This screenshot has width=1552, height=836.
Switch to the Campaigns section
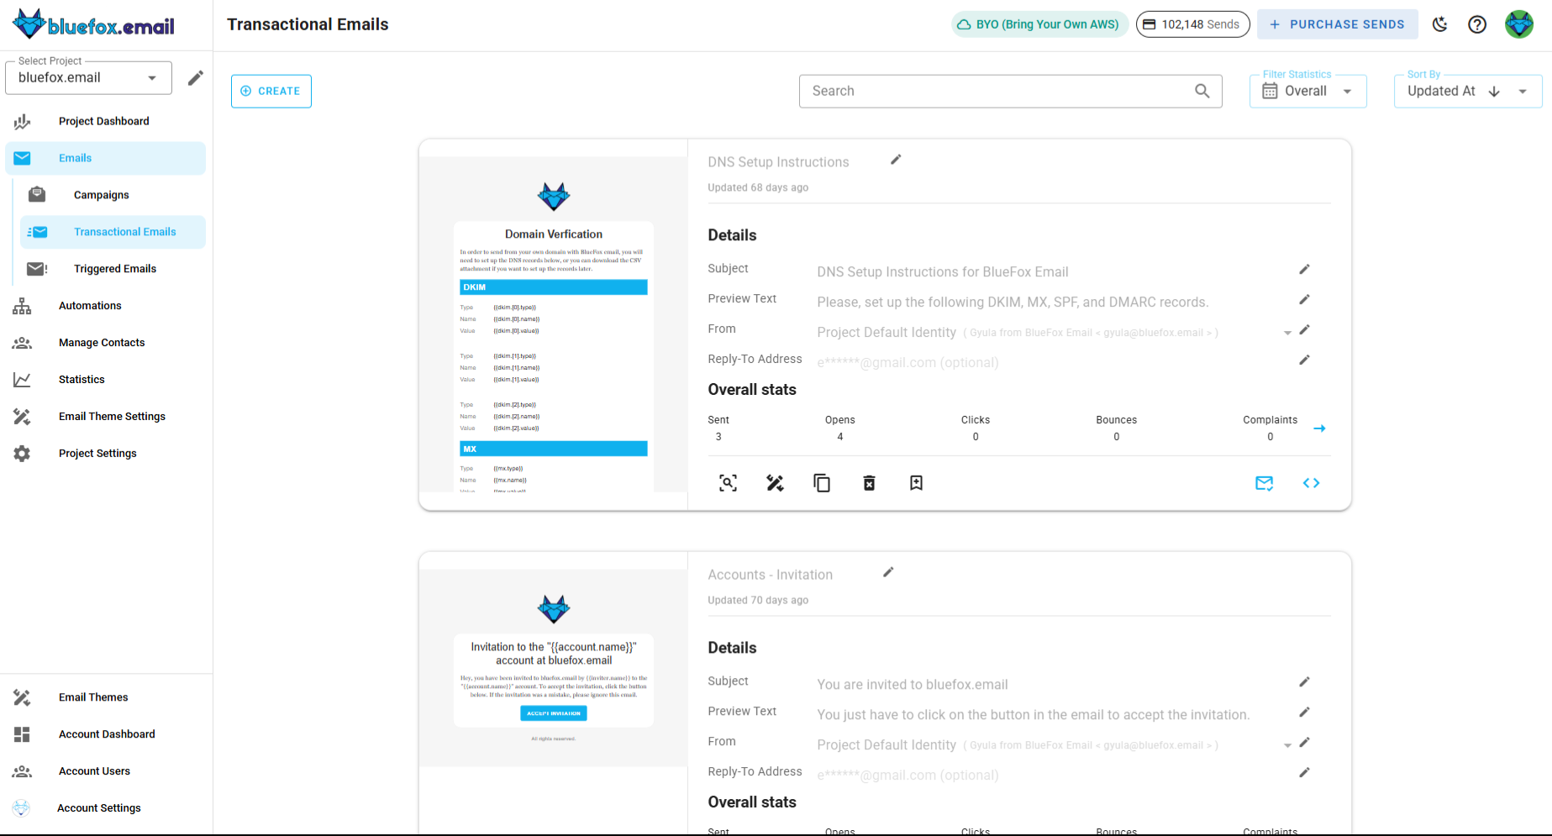[x=101, y=195]
